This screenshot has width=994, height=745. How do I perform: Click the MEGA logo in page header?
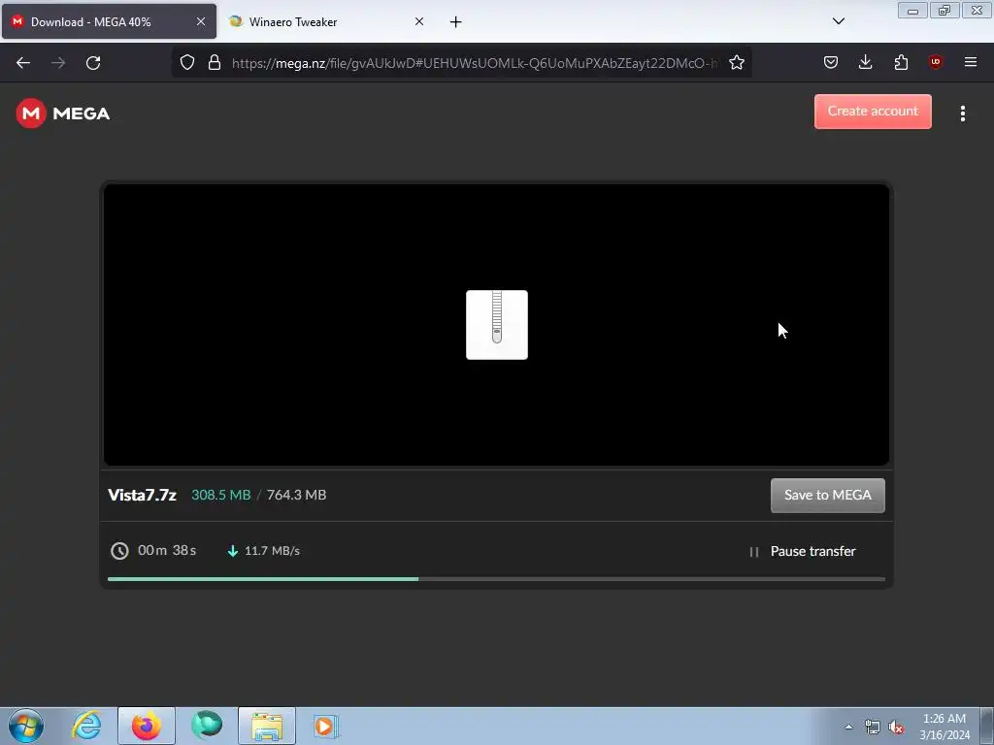pos(63,113)
